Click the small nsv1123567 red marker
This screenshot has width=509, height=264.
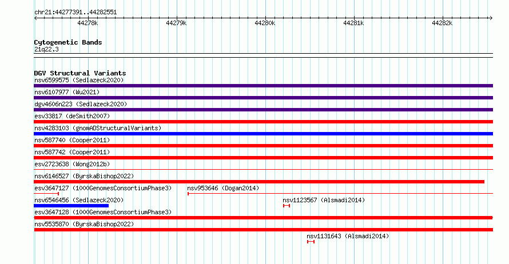pos(287,206)
